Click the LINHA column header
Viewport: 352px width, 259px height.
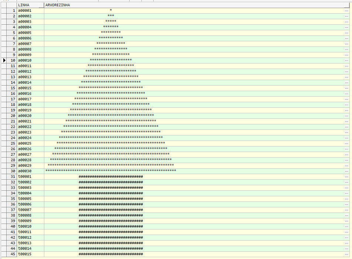[24, 5]
